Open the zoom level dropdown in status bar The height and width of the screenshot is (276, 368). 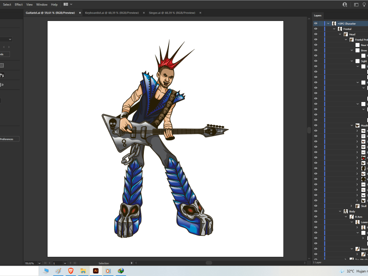[39, 263]
